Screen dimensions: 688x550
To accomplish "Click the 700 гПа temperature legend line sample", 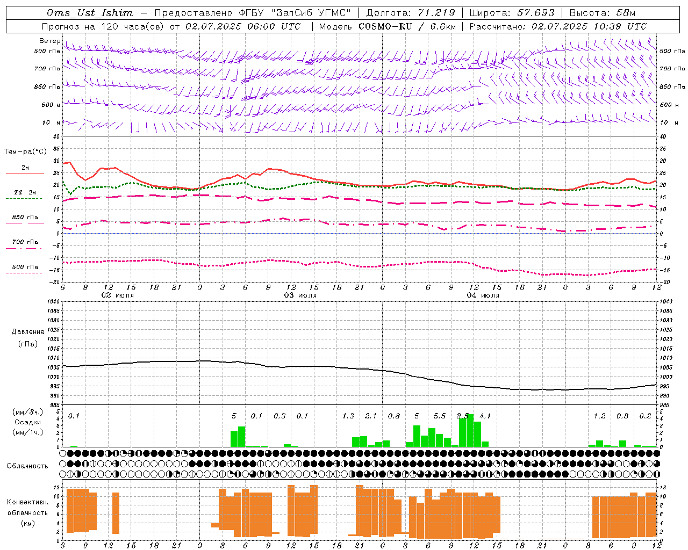I will click(25, 248).
